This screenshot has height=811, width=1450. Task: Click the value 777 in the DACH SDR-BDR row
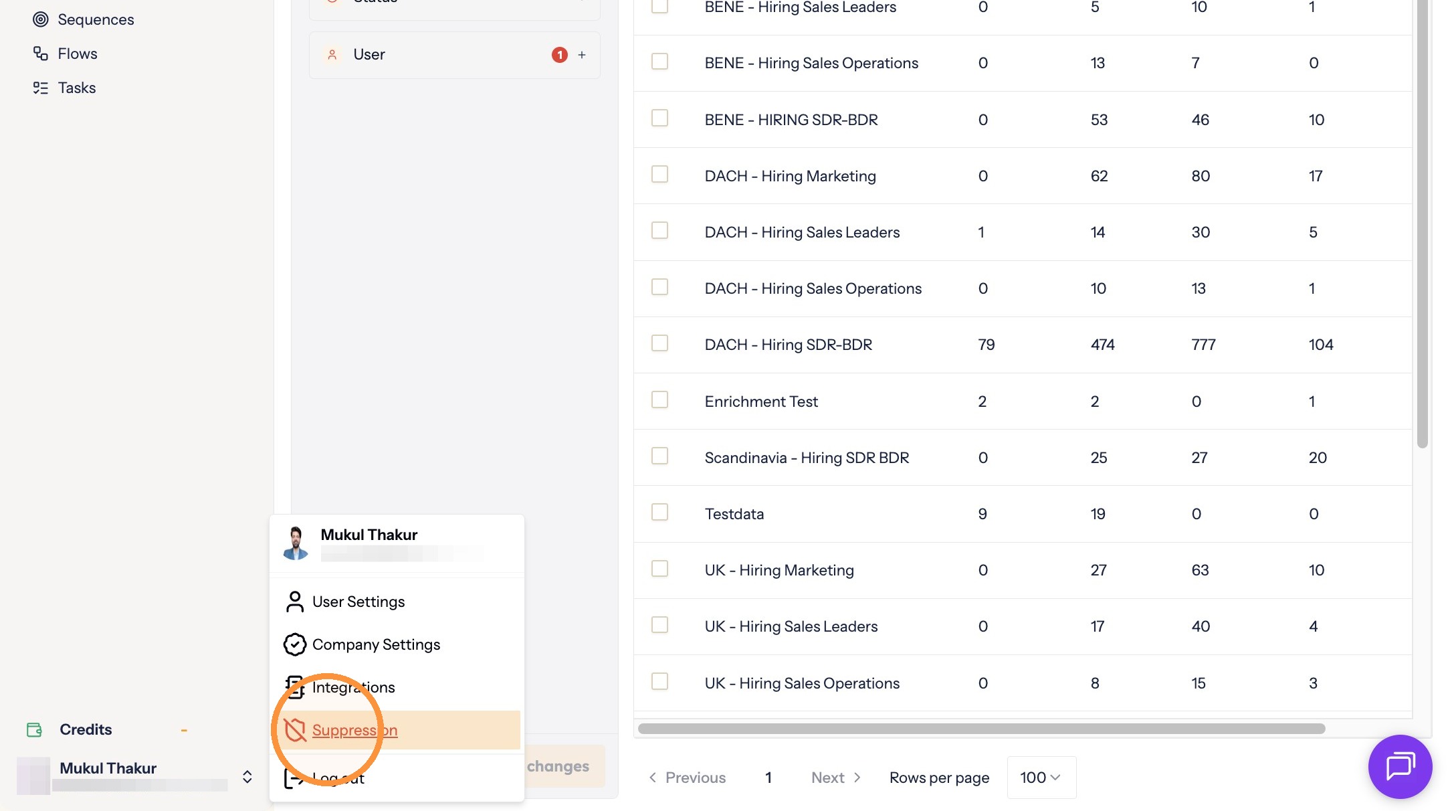click(1203, 345)
